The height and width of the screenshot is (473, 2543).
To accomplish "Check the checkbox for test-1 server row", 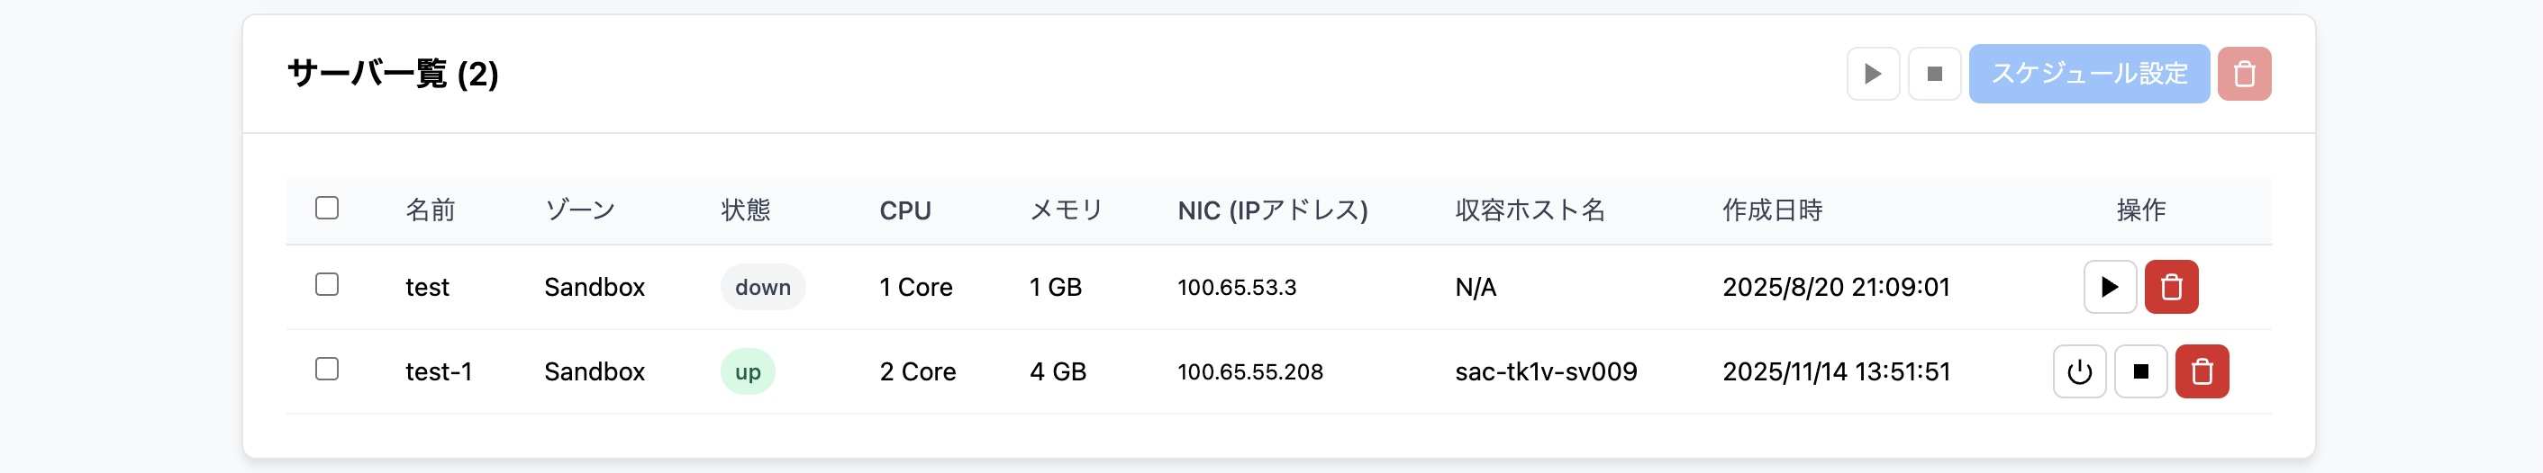I will coord(327,370).
